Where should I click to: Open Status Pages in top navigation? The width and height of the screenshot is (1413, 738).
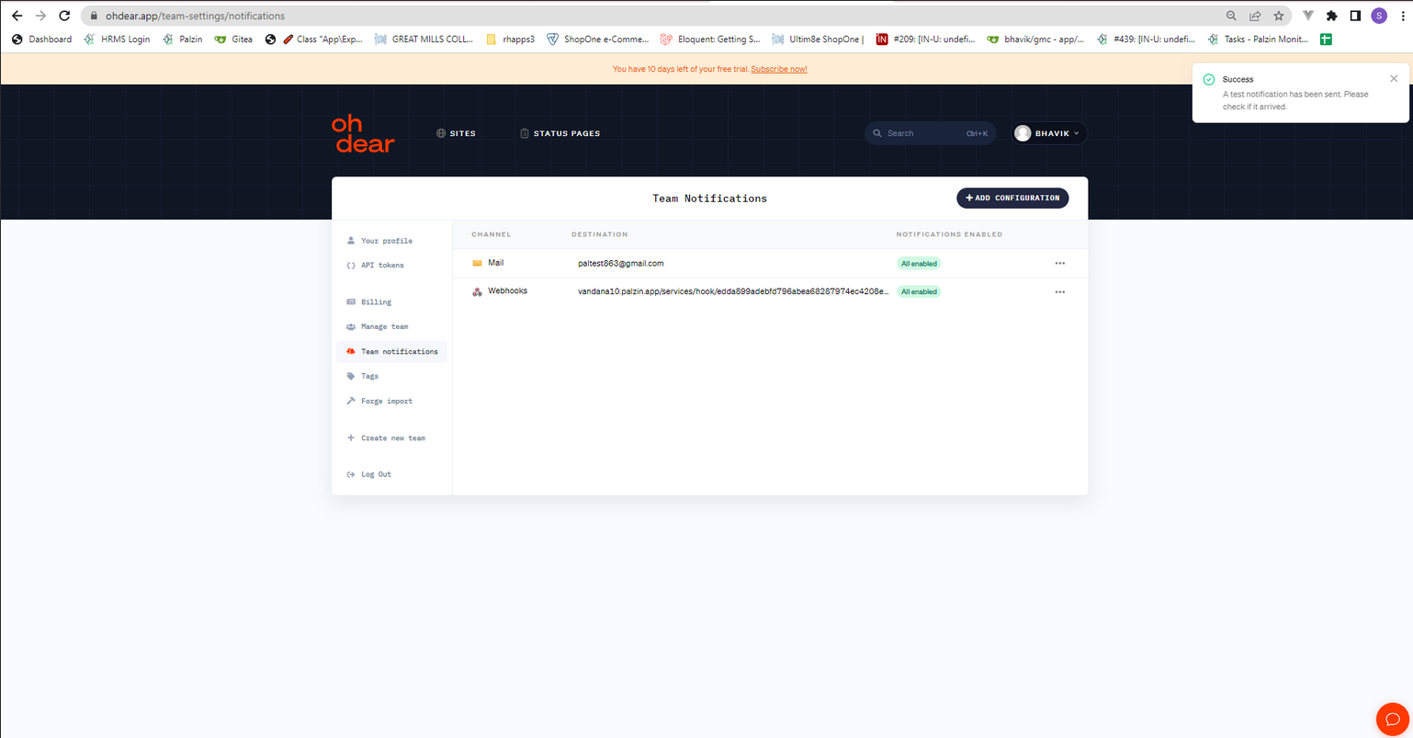pos(560,133)
